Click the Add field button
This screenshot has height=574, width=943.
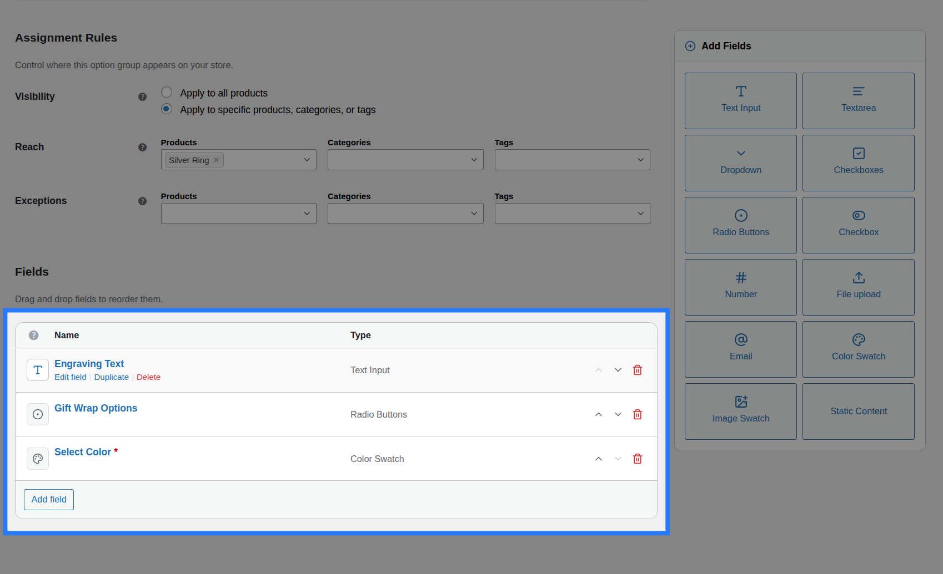coord(49,499)
